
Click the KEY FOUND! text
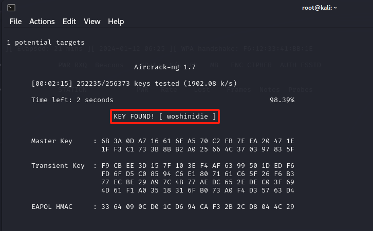134,117
